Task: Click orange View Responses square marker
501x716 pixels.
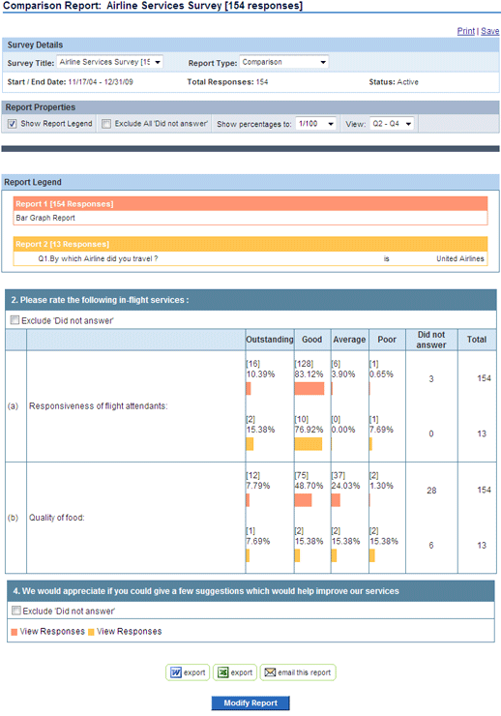Action: 15,632
